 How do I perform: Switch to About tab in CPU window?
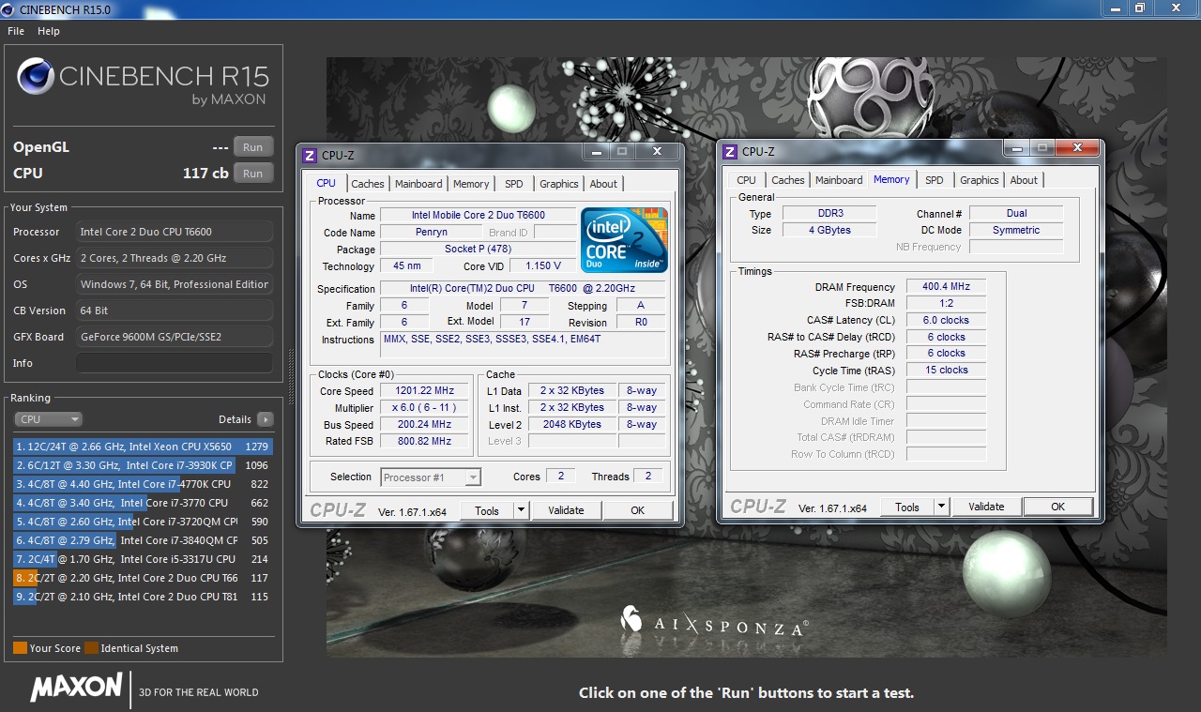[x=603, y=184]
